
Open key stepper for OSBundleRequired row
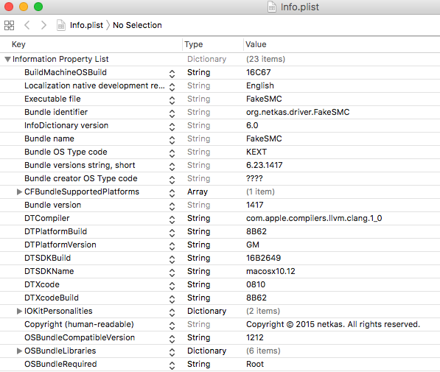[x=172, y=365]
